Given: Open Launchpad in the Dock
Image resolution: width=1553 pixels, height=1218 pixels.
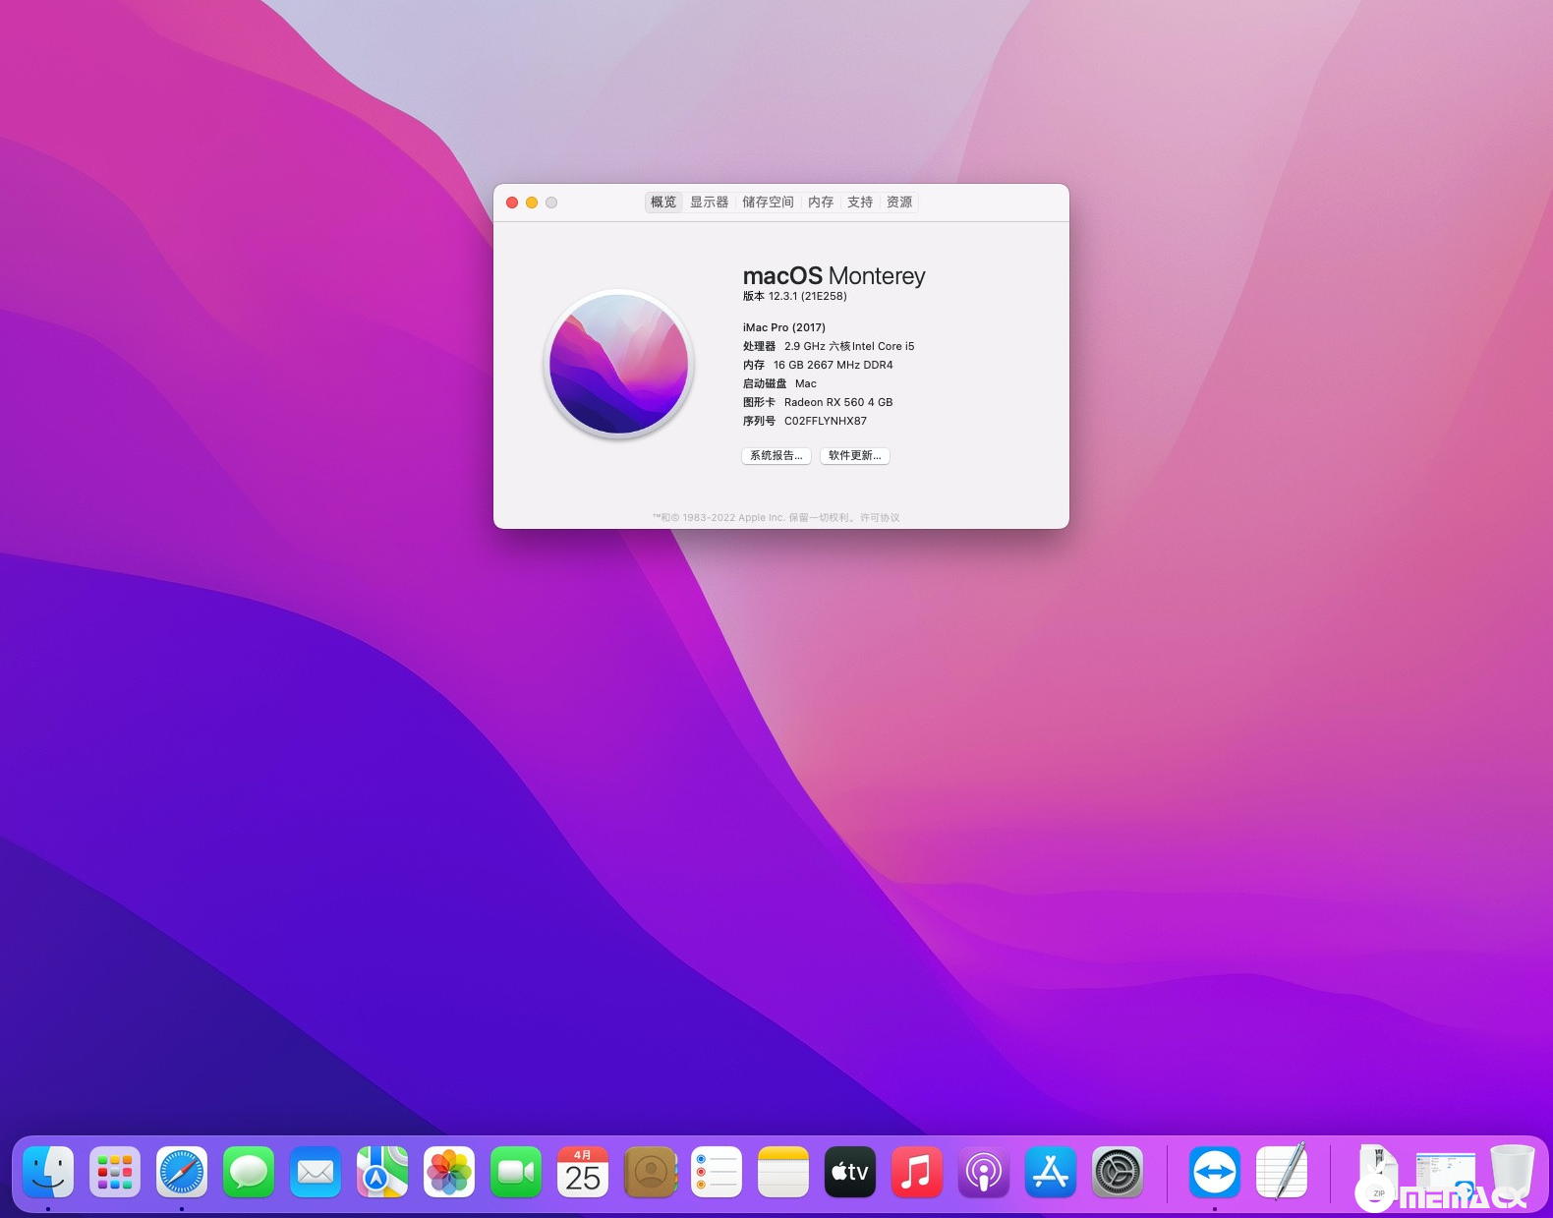Looking at the screenshot, I should 115,1172.
